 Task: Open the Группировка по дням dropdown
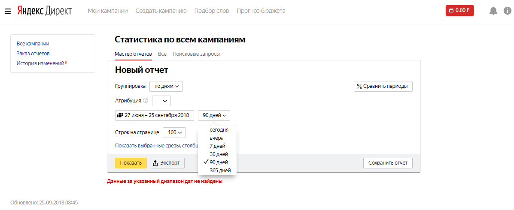click(x=166, y=86)
